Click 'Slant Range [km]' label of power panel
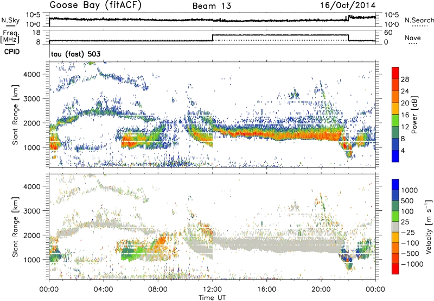Viewport: 434px width, 301px height. [x=15, y=115]
